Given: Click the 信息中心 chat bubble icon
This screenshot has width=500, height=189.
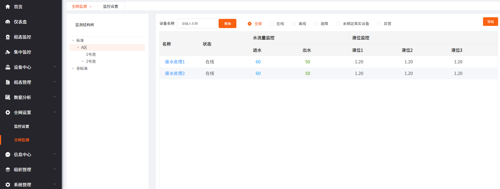Looking at the screenshot, I should (x=8, y=154).
